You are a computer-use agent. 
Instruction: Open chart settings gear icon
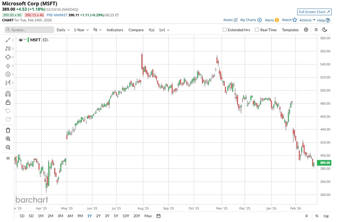click(306, 30)
